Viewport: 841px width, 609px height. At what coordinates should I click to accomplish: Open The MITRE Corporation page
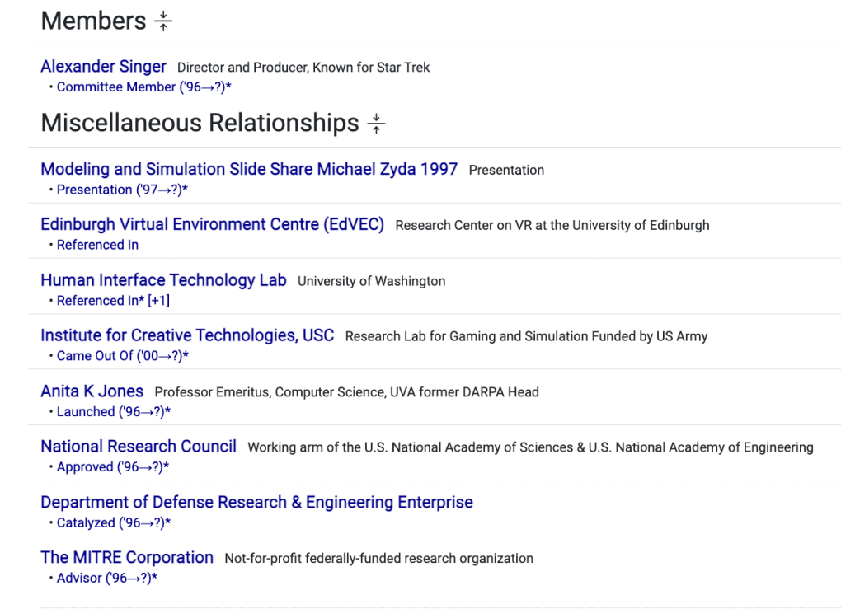point(127,557)
